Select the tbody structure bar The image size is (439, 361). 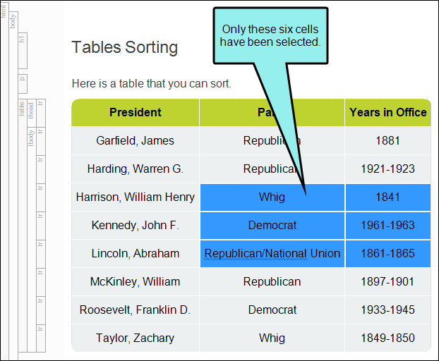[32, 240]
